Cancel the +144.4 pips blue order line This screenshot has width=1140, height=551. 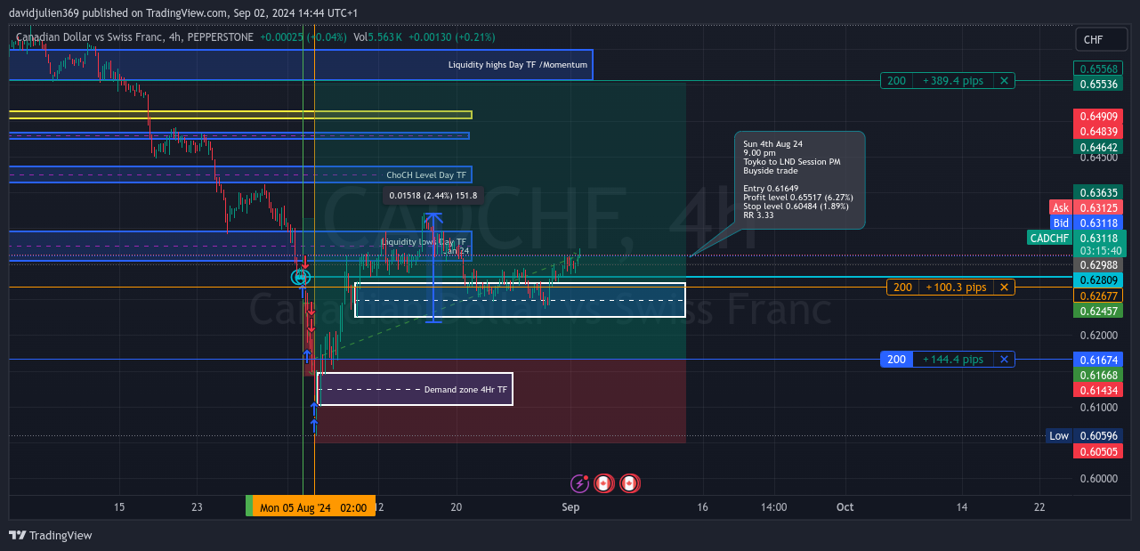pos(1004,359)
